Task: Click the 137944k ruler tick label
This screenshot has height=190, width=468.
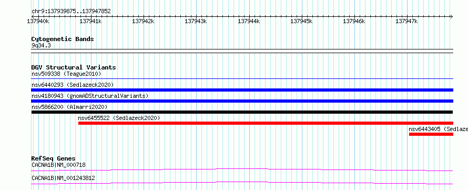Action: (x=249, y=21)
